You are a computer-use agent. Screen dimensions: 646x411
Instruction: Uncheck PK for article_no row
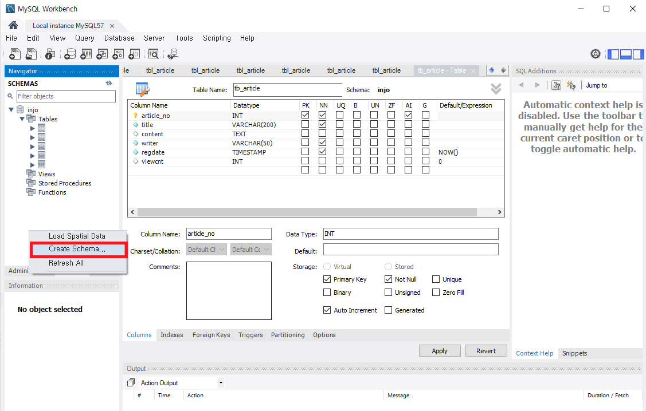306,115
